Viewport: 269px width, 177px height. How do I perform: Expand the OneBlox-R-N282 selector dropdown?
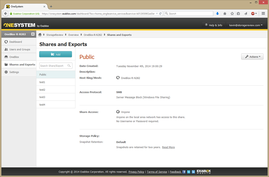click(33, 34)
